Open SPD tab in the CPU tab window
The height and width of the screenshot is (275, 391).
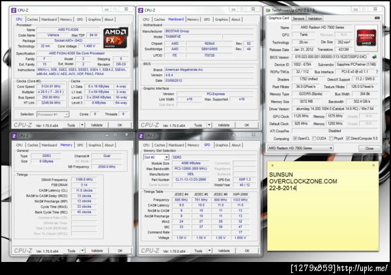[80, 20]
